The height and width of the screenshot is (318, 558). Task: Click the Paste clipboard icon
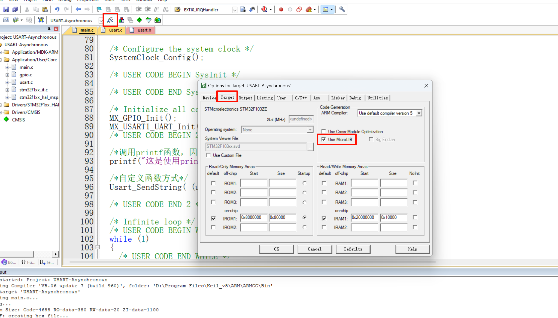pos(45,10)
